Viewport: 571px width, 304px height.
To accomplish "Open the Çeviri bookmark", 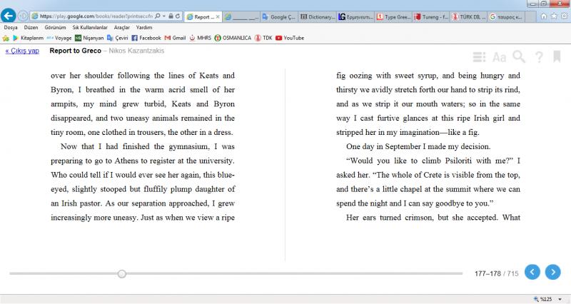I will pyautogui.click(x=117, y=38).
